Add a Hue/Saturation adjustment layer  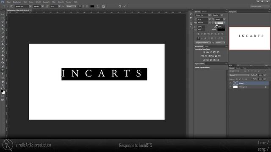click(202, 56)
